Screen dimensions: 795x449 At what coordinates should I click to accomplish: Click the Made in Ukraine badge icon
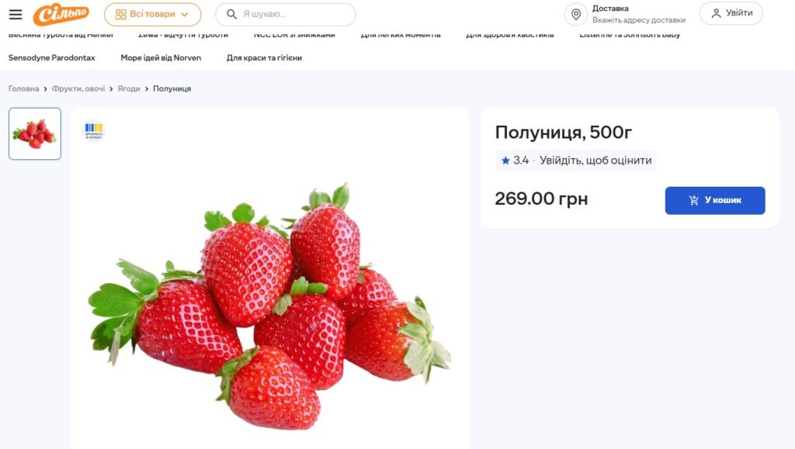[x=93, y=130]
